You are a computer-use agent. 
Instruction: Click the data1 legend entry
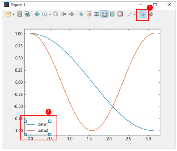tap(37, 124)
